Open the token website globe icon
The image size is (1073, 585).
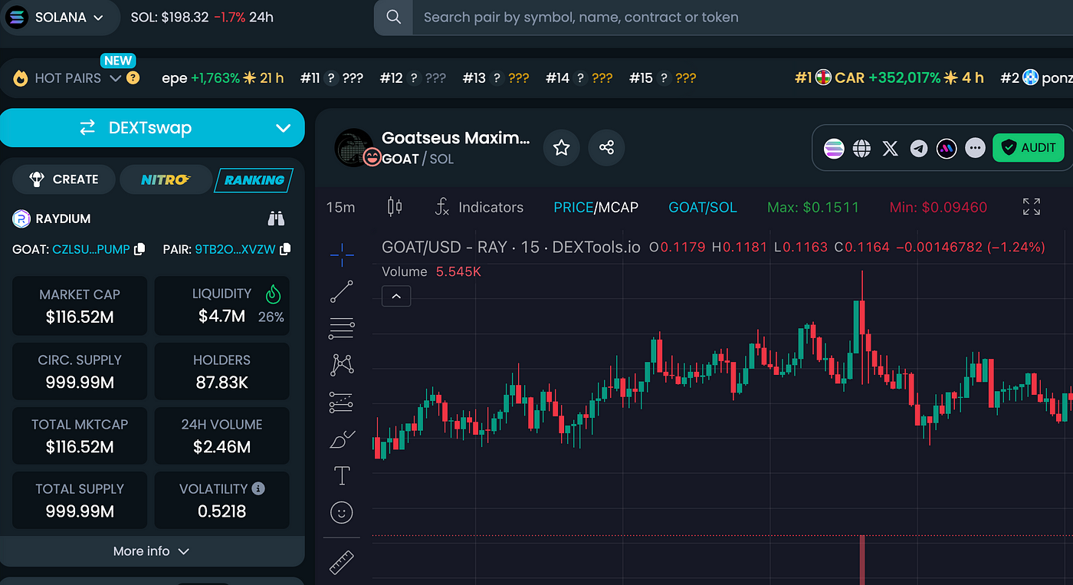pos(862,148)
